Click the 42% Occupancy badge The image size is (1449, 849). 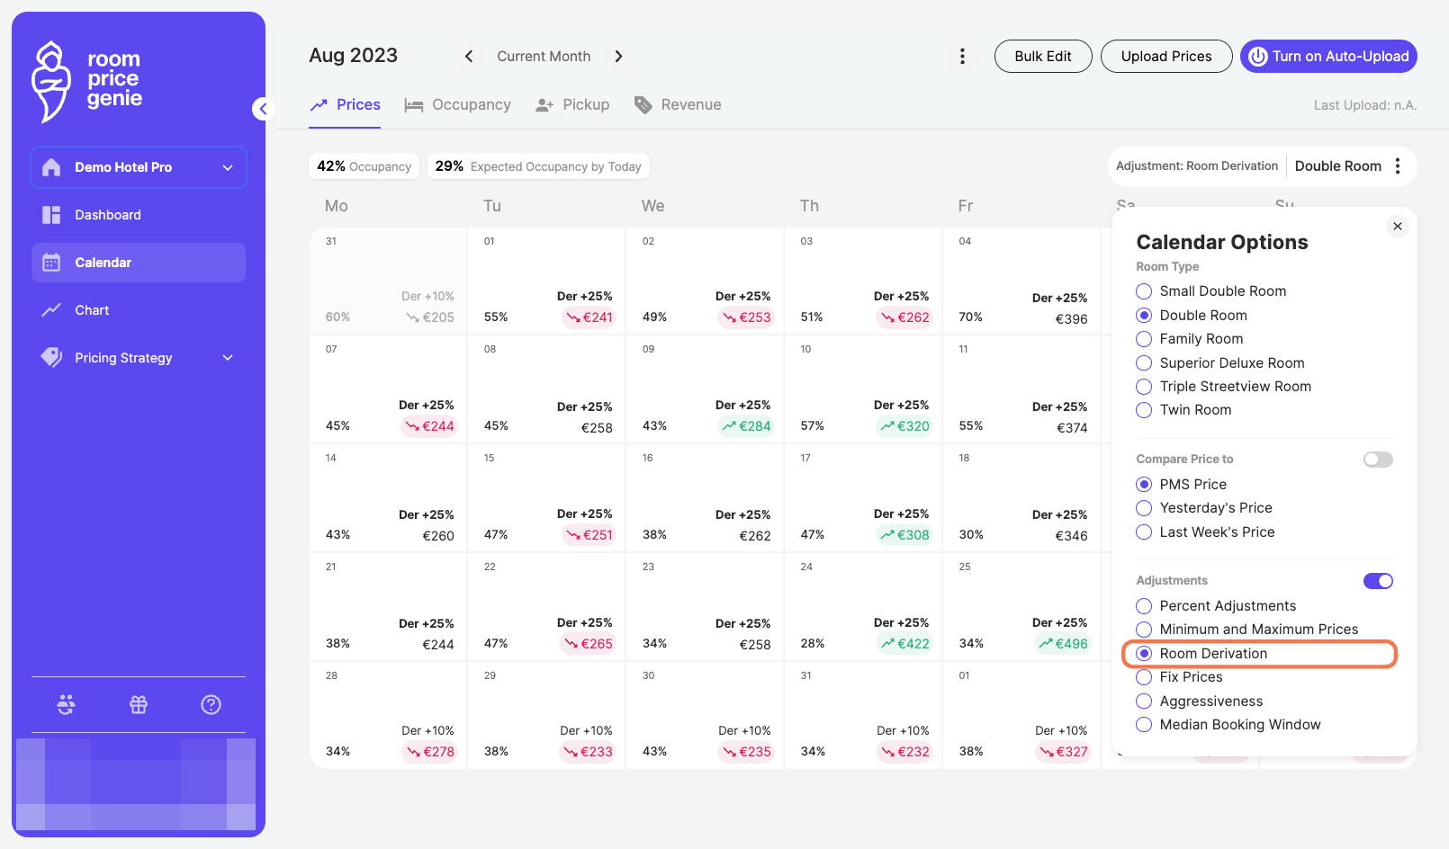tap(364, 166)
